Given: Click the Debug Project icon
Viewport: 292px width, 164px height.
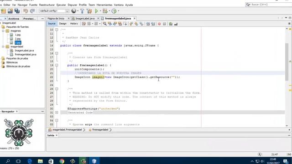Looking at the screenshot, I should click(x=105, y=11).
